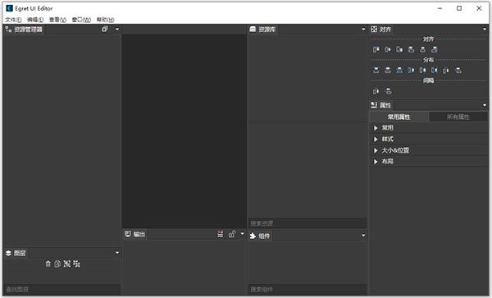Toggle the scroll lock icon in 输出 panel
The height and width of the screenshot is (298, 492).
point(232,234)
